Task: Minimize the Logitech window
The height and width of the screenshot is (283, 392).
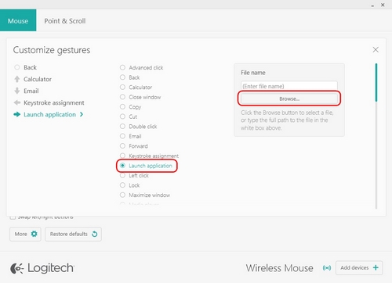Action: click(x=372, y=5)
